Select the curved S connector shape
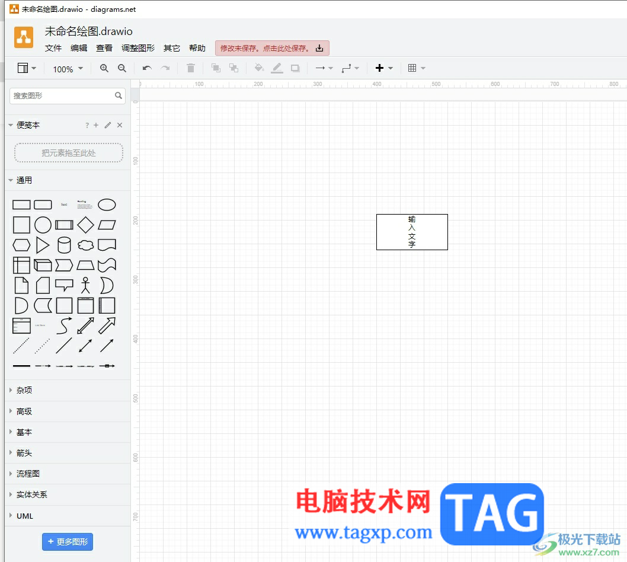 (x=64, y=325)
